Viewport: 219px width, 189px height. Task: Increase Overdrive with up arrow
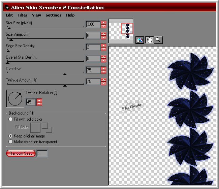click(103, 68)
